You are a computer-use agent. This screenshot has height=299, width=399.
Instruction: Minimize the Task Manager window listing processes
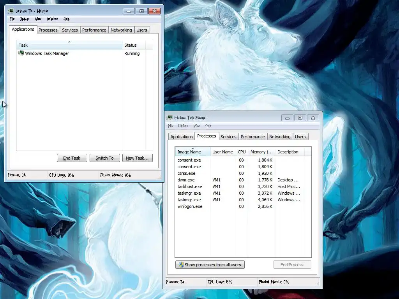pyautogui.click(x=287, y=118)
